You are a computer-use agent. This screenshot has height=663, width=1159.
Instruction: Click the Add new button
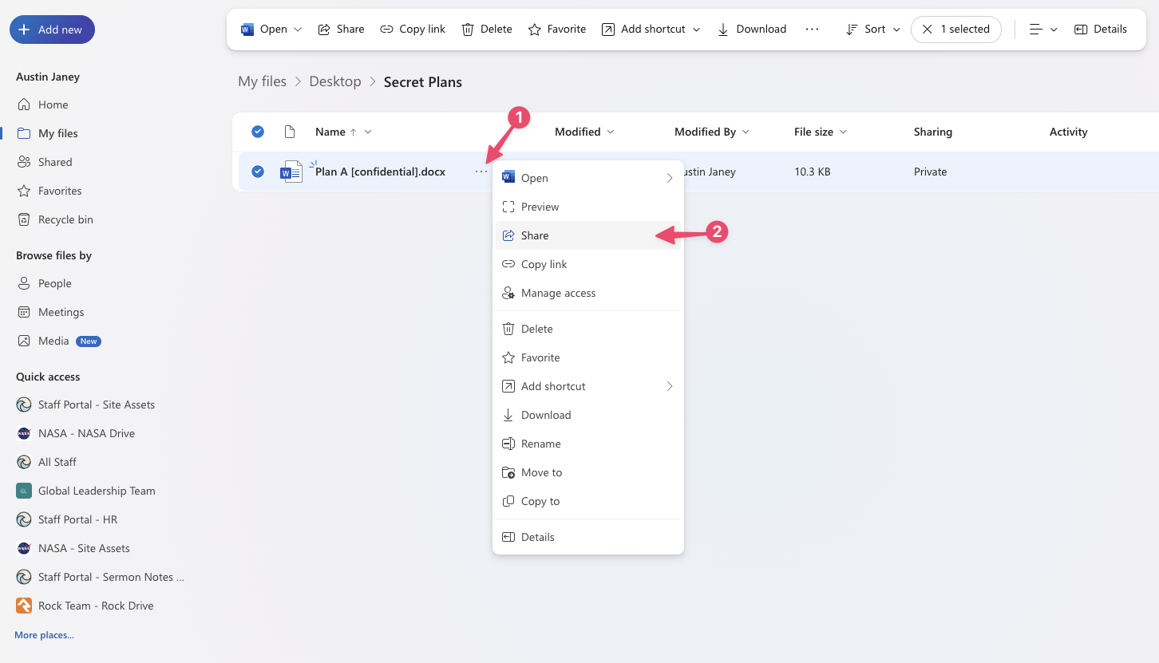click(x=52, y=30)
